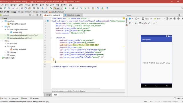Viewport: 183px width, 103px height.
Task: Open the Build menu
Action: coord(42,5)
